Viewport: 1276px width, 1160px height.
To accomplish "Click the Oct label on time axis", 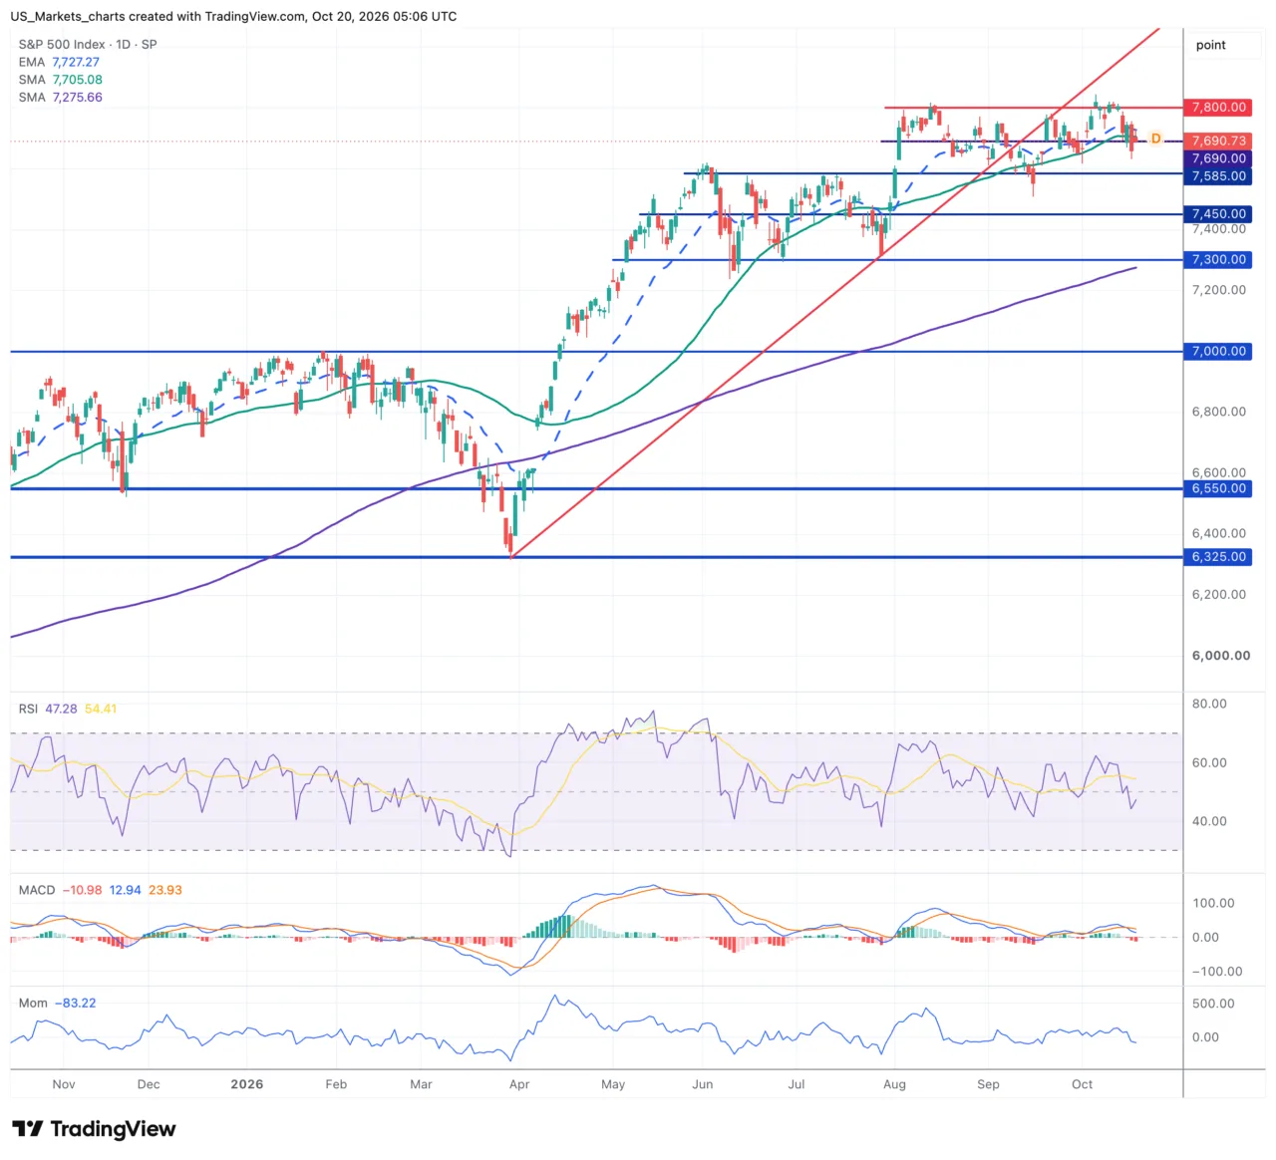I will click(x=1082, y=1084).
